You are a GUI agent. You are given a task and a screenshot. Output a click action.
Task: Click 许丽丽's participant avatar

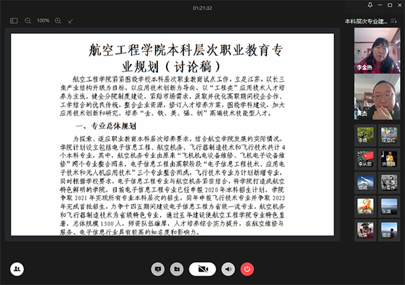pos(387,159)
